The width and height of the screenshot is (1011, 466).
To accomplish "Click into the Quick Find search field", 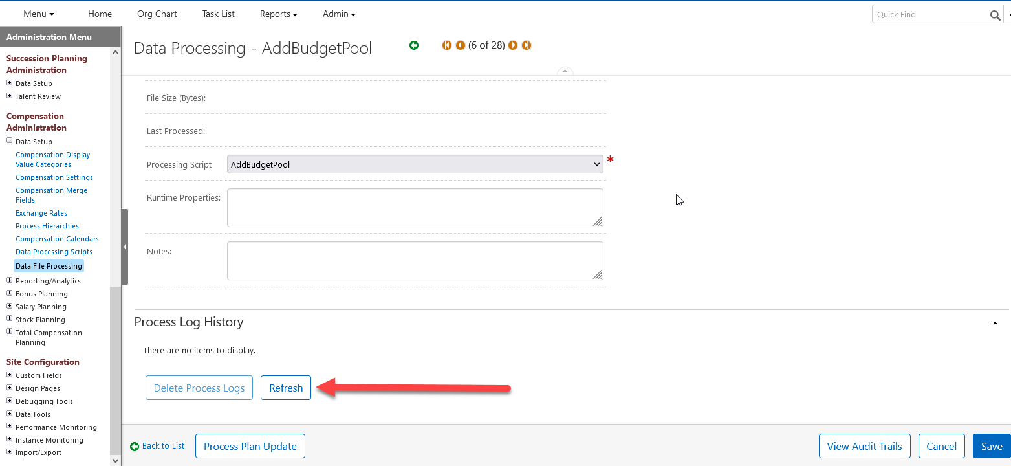I will 930,15.
